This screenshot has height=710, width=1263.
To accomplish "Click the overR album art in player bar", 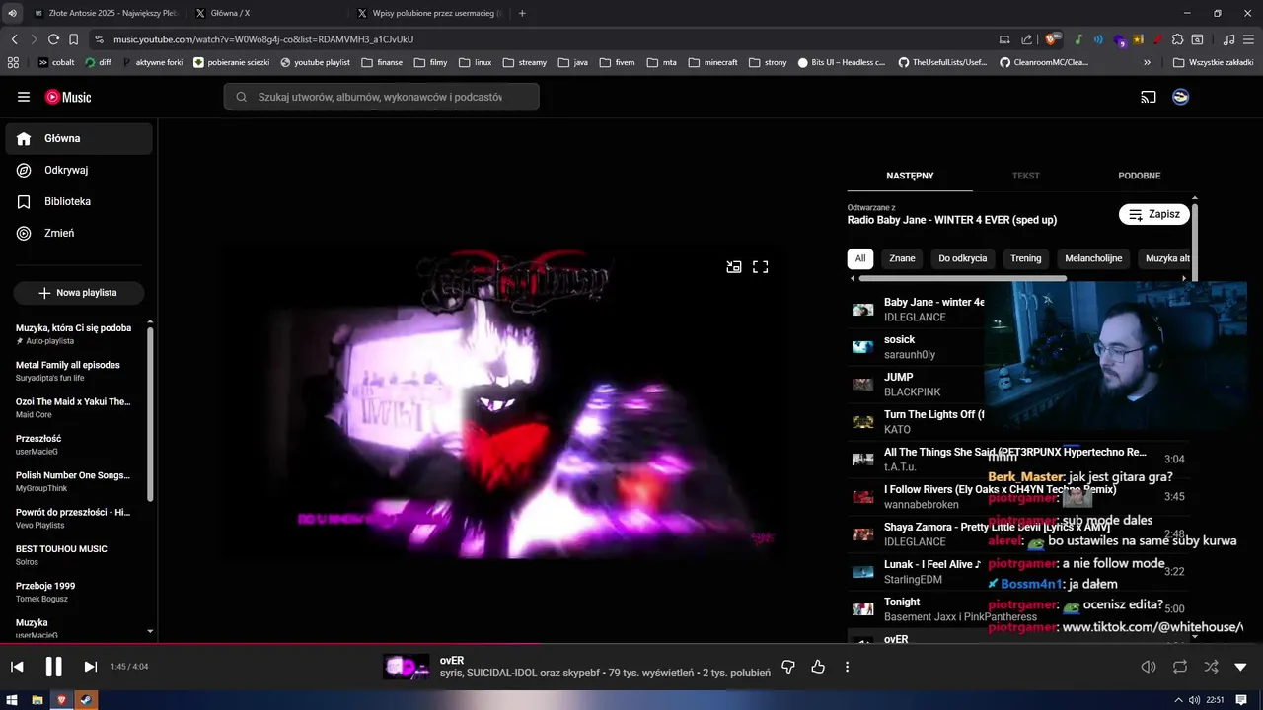I will 407,667.
